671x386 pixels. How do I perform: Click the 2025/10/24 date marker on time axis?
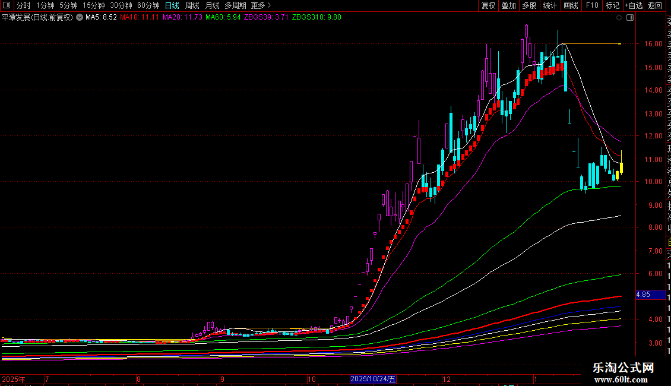373,379
